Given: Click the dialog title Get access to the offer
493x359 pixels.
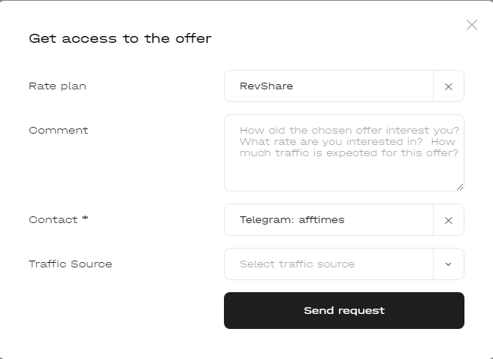Looking at the screenshot, I should click(120, 38).
